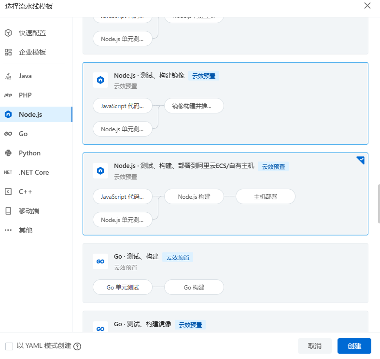Click the 取消 button

click(x=314, y=346)
